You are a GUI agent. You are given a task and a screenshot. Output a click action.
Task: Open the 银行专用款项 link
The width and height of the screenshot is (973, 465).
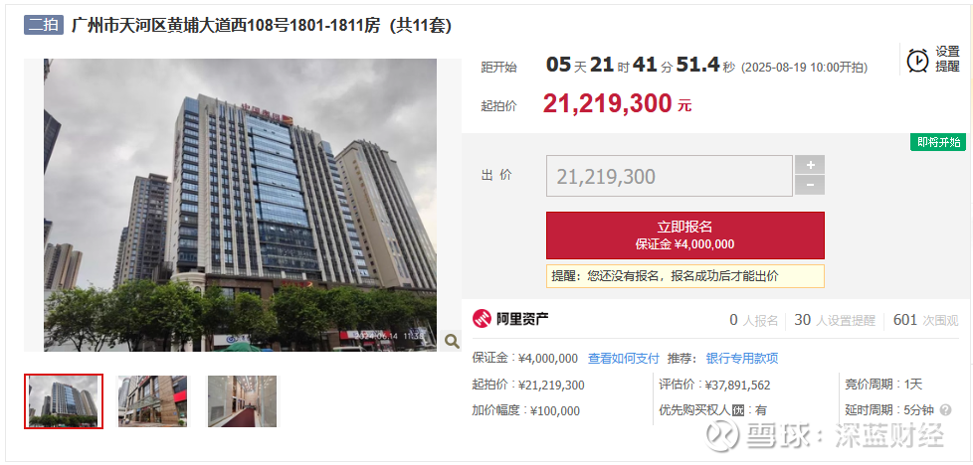[x=742, y=359]
